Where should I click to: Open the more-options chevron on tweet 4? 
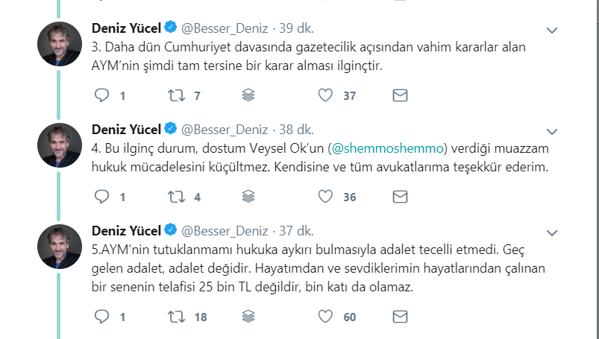(x=552, y=132)
